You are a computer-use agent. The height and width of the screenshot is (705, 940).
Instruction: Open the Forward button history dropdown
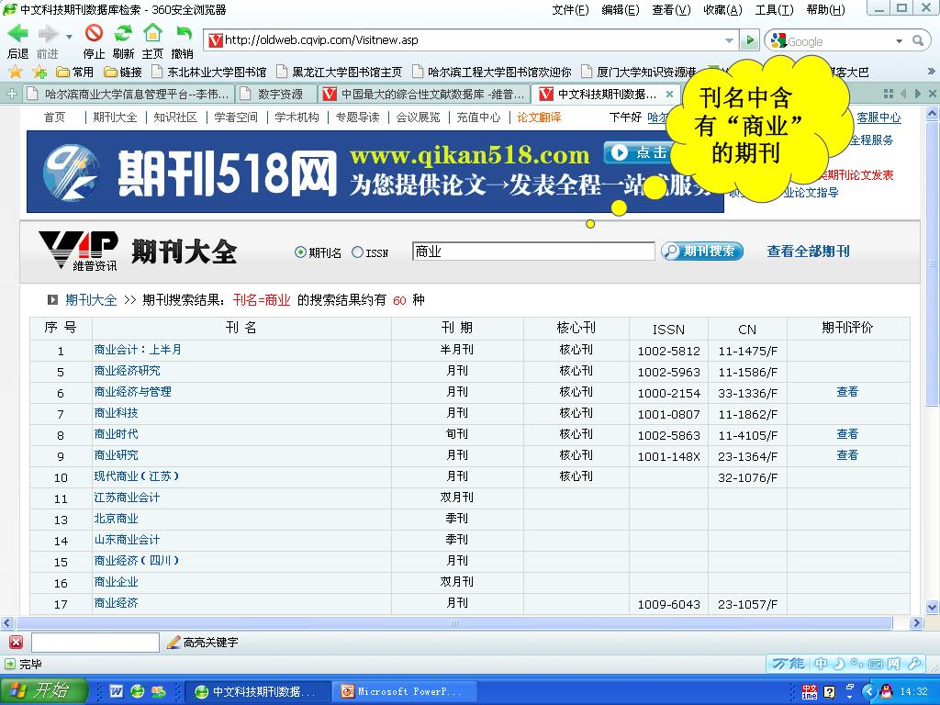pos(69,37)
